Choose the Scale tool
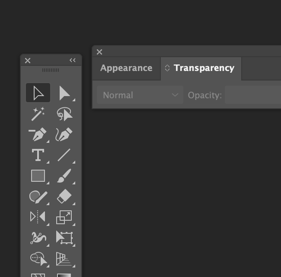Screen dimensions: 281x277 click(x=64, y=217)
